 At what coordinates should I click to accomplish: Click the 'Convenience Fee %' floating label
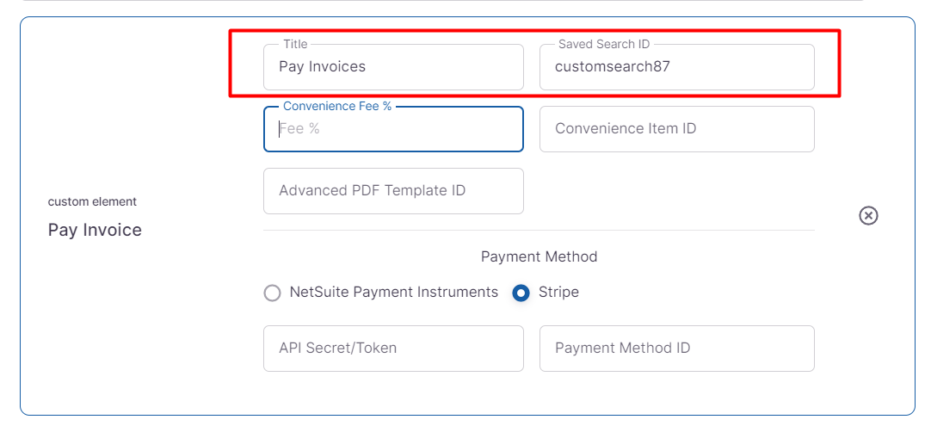[337, 106]
